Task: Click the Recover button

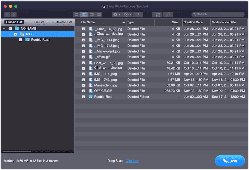Action: point(230,161)
